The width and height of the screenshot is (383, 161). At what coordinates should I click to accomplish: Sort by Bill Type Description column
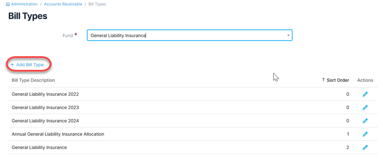33,80
